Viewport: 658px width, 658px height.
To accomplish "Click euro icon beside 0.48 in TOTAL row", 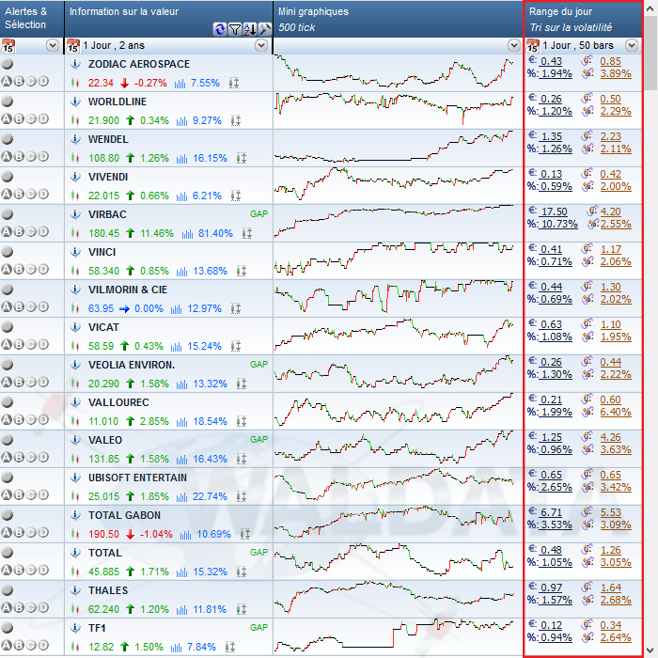I will pyautogui.click(x=533, y=548).
